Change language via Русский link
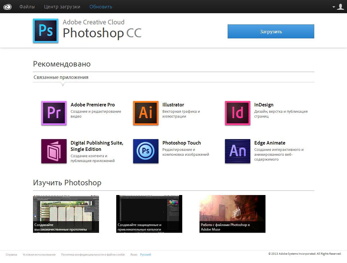 click(x=146, y=254)
